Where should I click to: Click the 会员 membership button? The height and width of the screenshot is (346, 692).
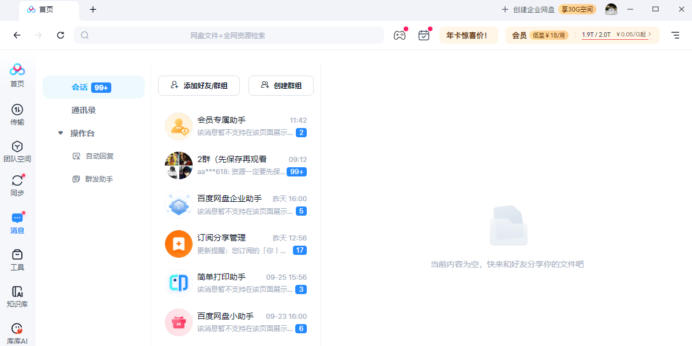(519, 35)
